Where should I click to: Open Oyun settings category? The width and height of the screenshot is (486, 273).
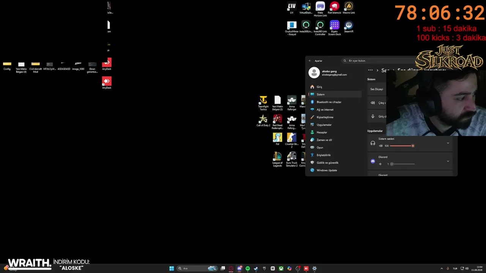(x=336, y=147)
